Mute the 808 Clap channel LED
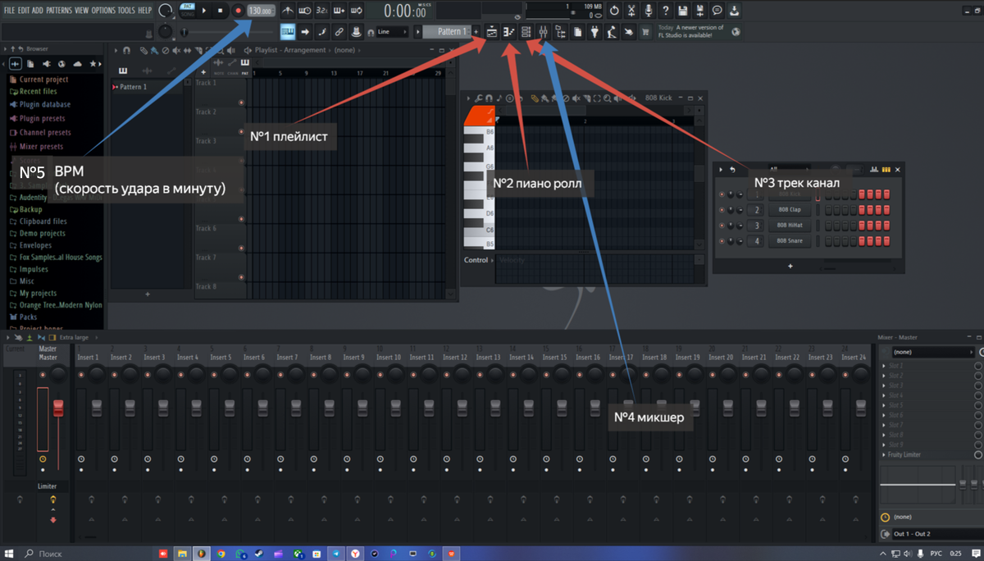The height and width of the screenshot is (561, 984). coord(722,210)
